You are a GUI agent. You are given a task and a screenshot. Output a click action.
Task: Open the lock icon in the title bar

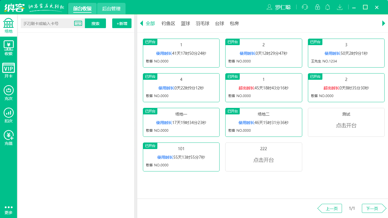[318, 7]
